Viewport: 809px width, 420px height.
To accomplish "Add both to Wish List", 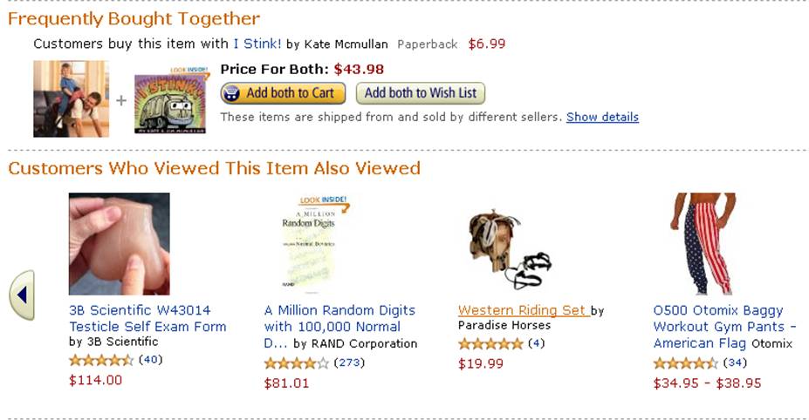I will [420, 93].
